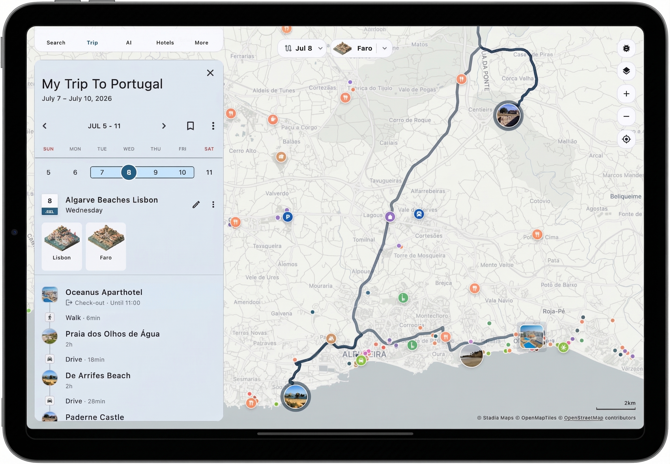
Task: Toggle the bookmark for this week
Action: 190,126
